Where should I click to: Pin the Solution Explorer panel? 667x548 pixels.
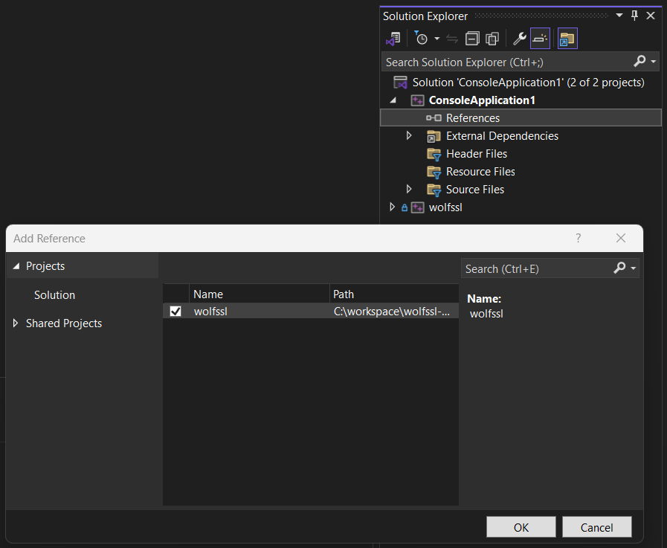[635, 16]
